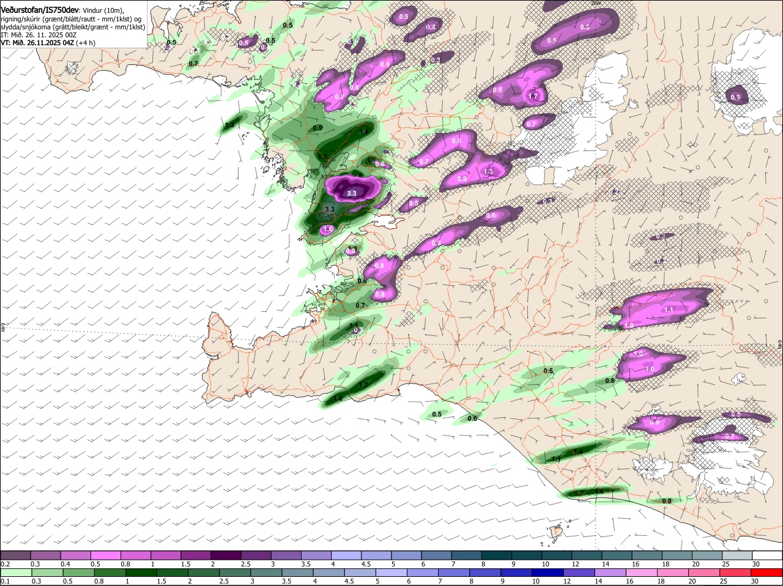Click the 0.3 value on the eastern glacier

[736, 97]
